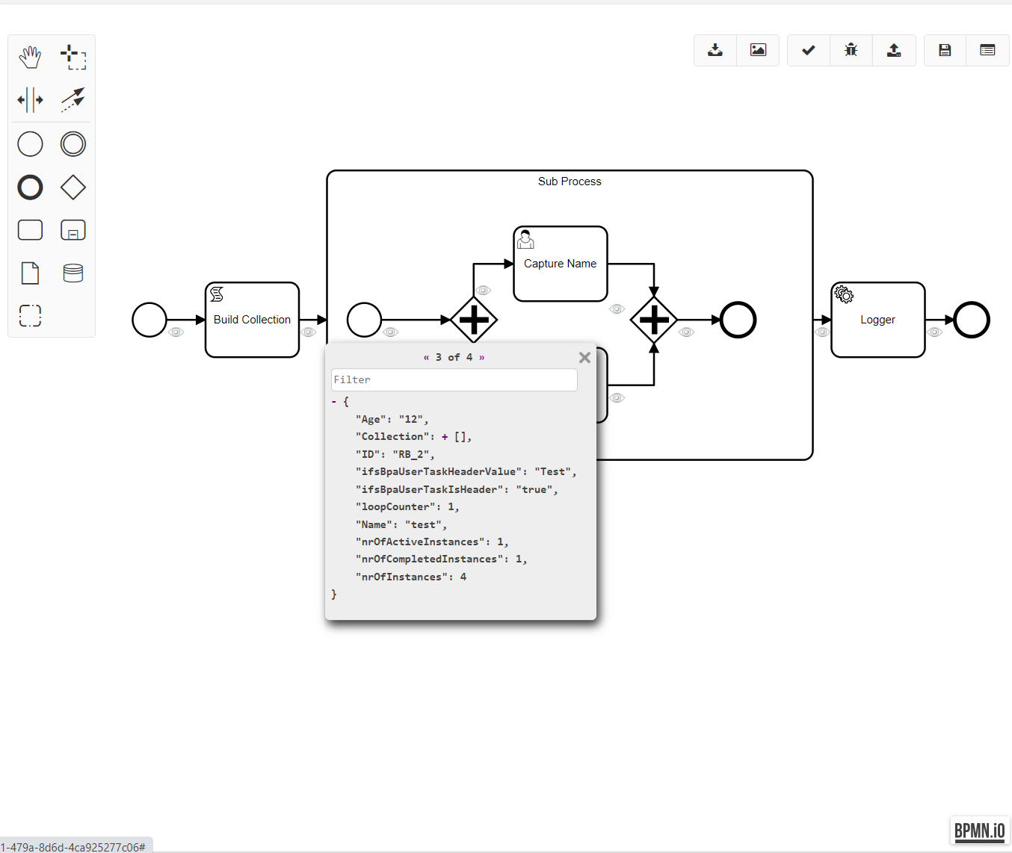
Task: Choose the space tool
Action: (x=30, y=99)
